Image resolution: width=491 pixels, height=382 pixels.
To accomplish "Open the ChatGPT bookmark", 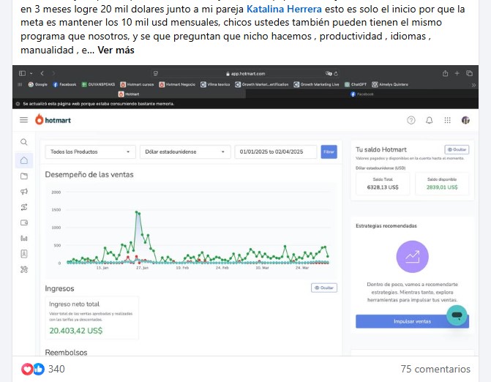I will [x=356, y=84].
